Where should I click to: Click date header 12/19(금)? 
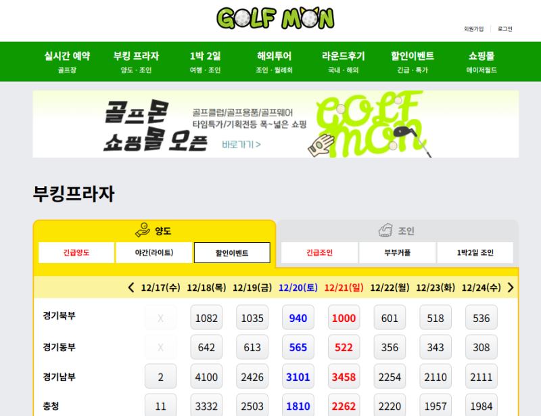point(252,287)
